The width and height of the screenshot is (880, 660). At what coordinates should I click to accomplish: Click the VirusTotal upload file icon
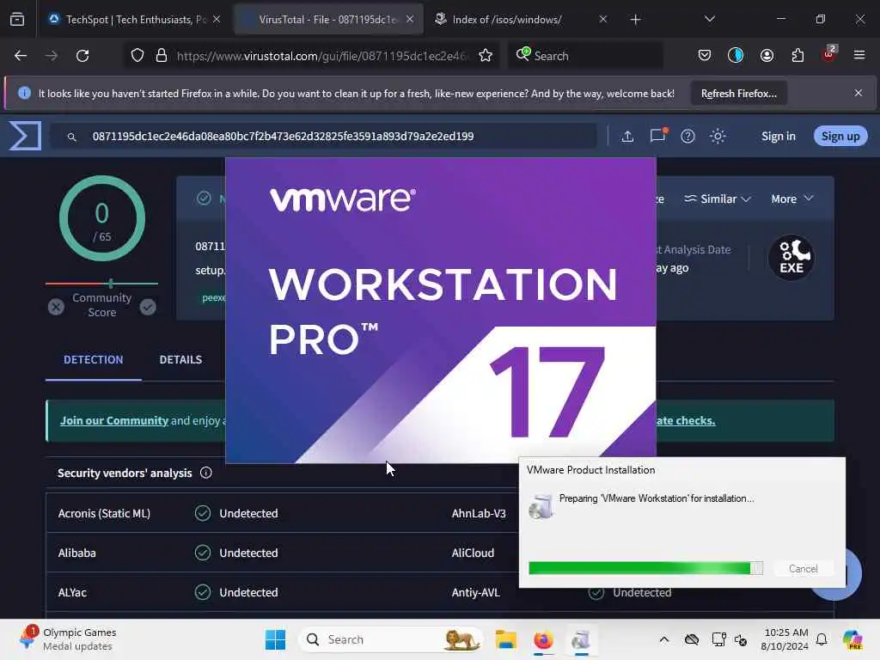[x=627, y=136]
